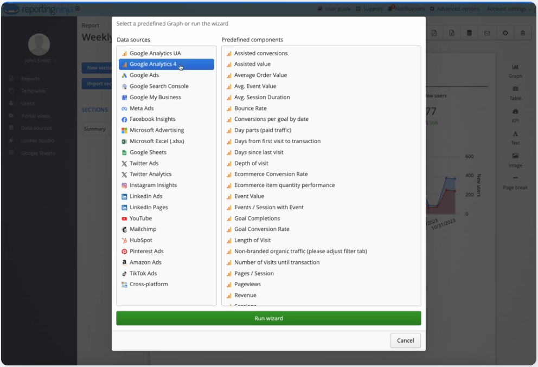Cancel the graph selection dialog
Viewport: 538px width, 367px height.
pos(405,340)
